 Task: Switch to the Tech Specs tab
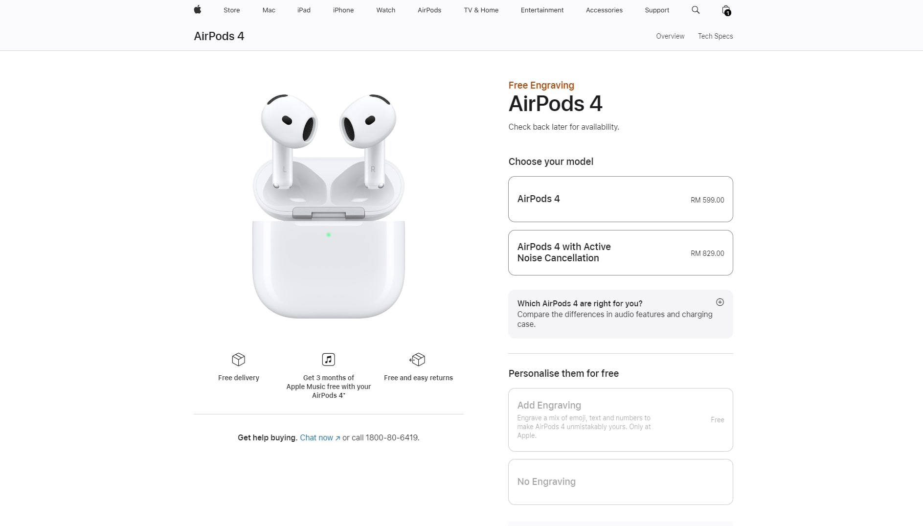(x=715, y=36)
